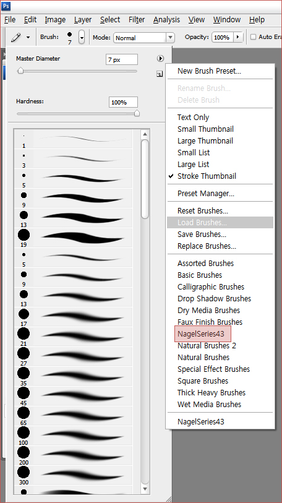
Task: Switch view to Small Thumbnail
Action: click(x=205, y=129)
